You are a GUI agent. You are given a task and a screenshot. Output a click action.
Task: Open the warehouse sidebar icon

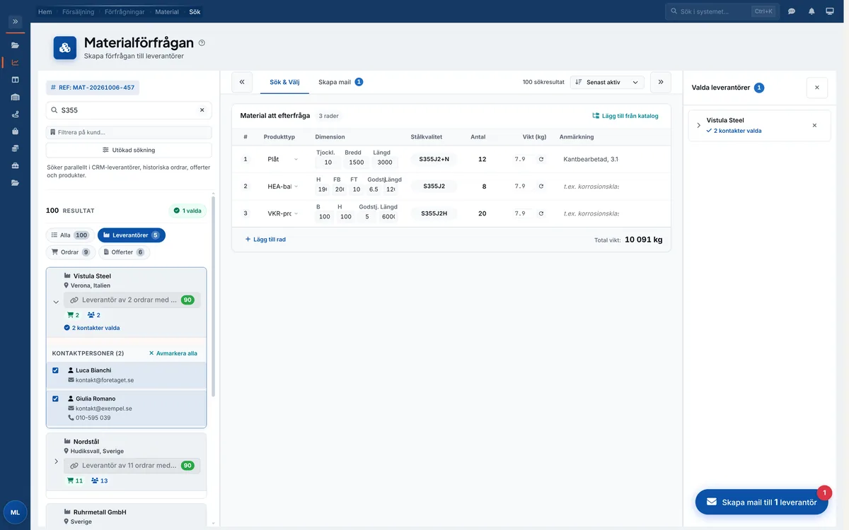[15, 97]
